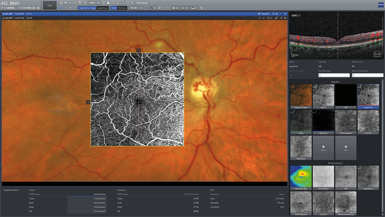The height and width of the screenshot is (217, 385).
Task: Click the ZEISS logo in the top right
Action: tap(381, 5)
